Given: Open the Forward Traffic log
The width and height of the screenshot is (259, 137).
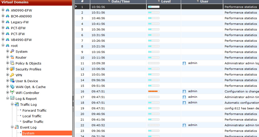Looking at the screenshot, I should pyautogui.click(x=34, y=110).
